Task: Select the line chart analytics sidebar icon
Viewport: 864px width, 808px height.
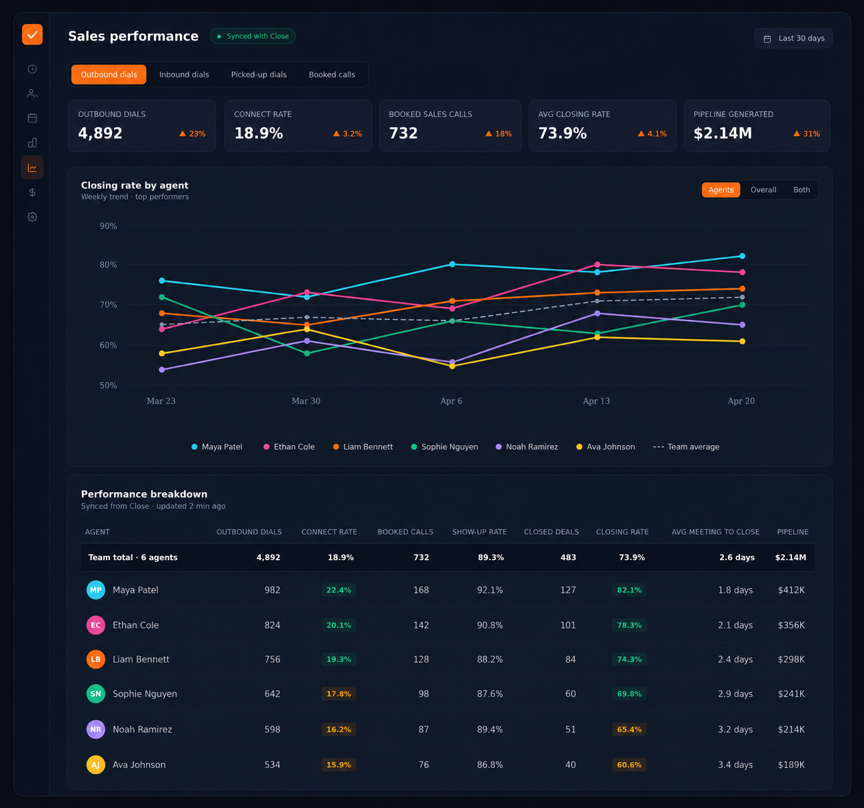Action: [x=32, y=168]
